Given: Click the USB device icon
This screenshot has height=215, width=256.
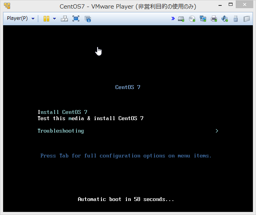Looking at the screenshot, I should pos(236,19).
